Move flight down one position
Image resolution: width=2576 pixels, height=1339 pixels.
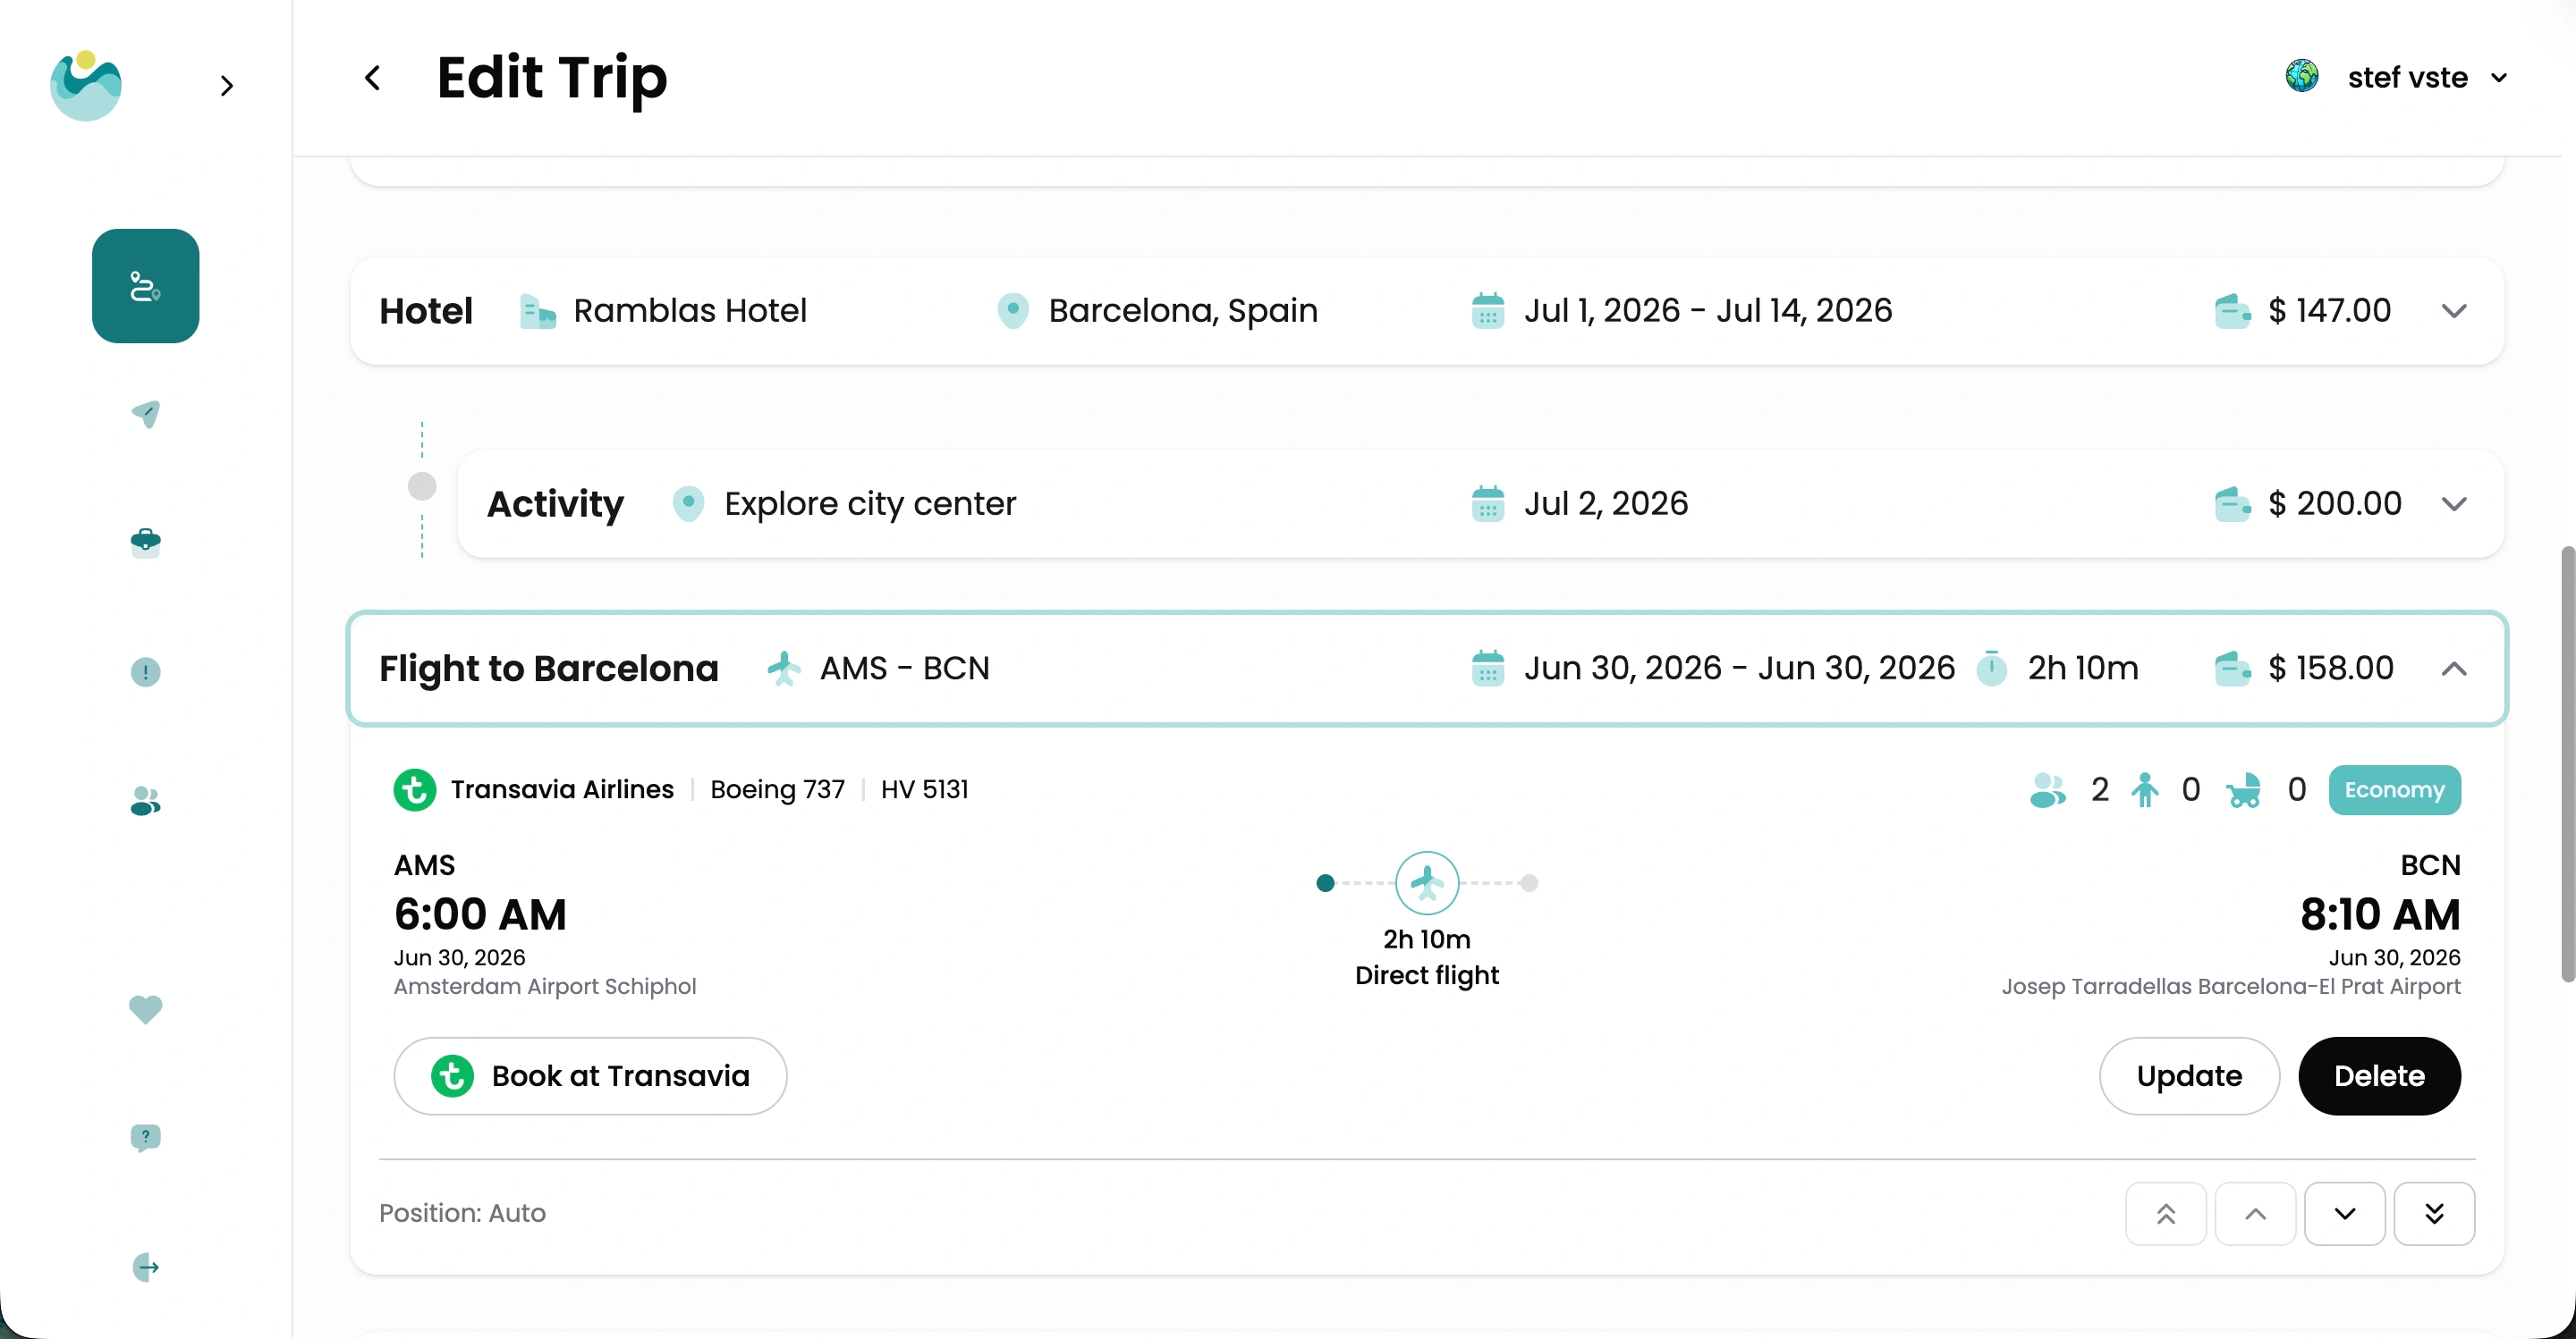coord(2344,1213)
